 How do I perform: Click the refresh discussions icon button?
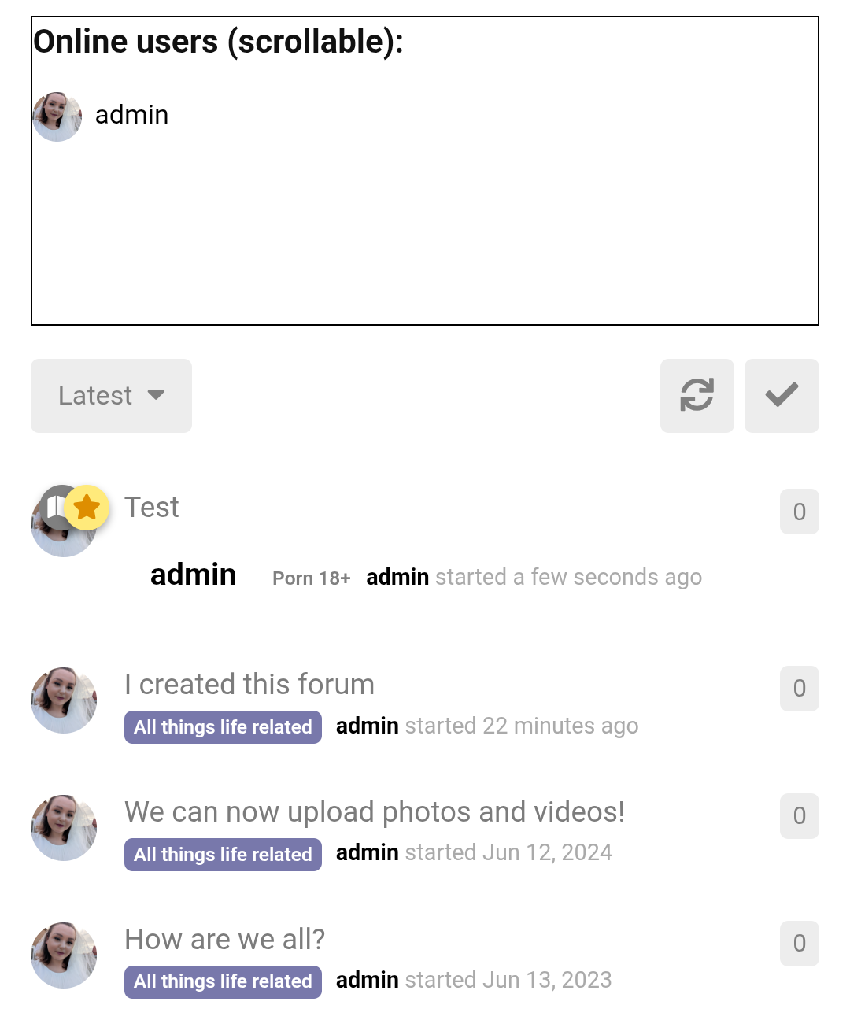click(x=697, y=395)
